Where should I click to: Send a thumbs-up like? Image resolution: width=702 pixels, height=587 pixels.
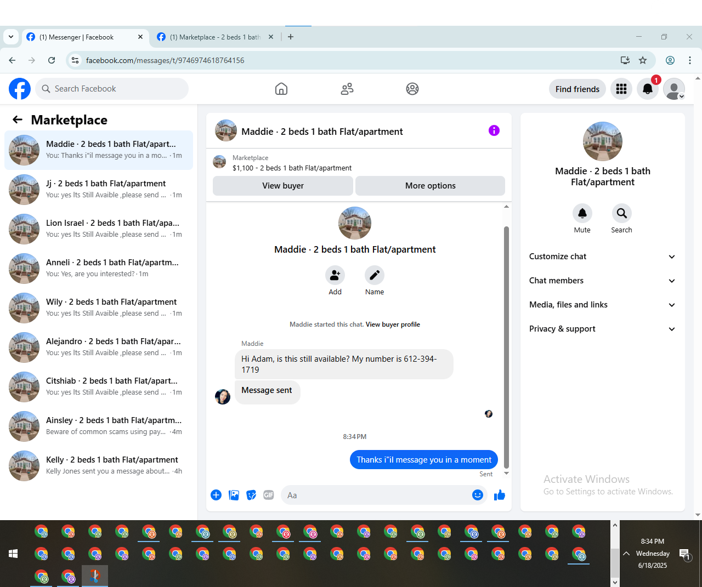click(500, 495)
